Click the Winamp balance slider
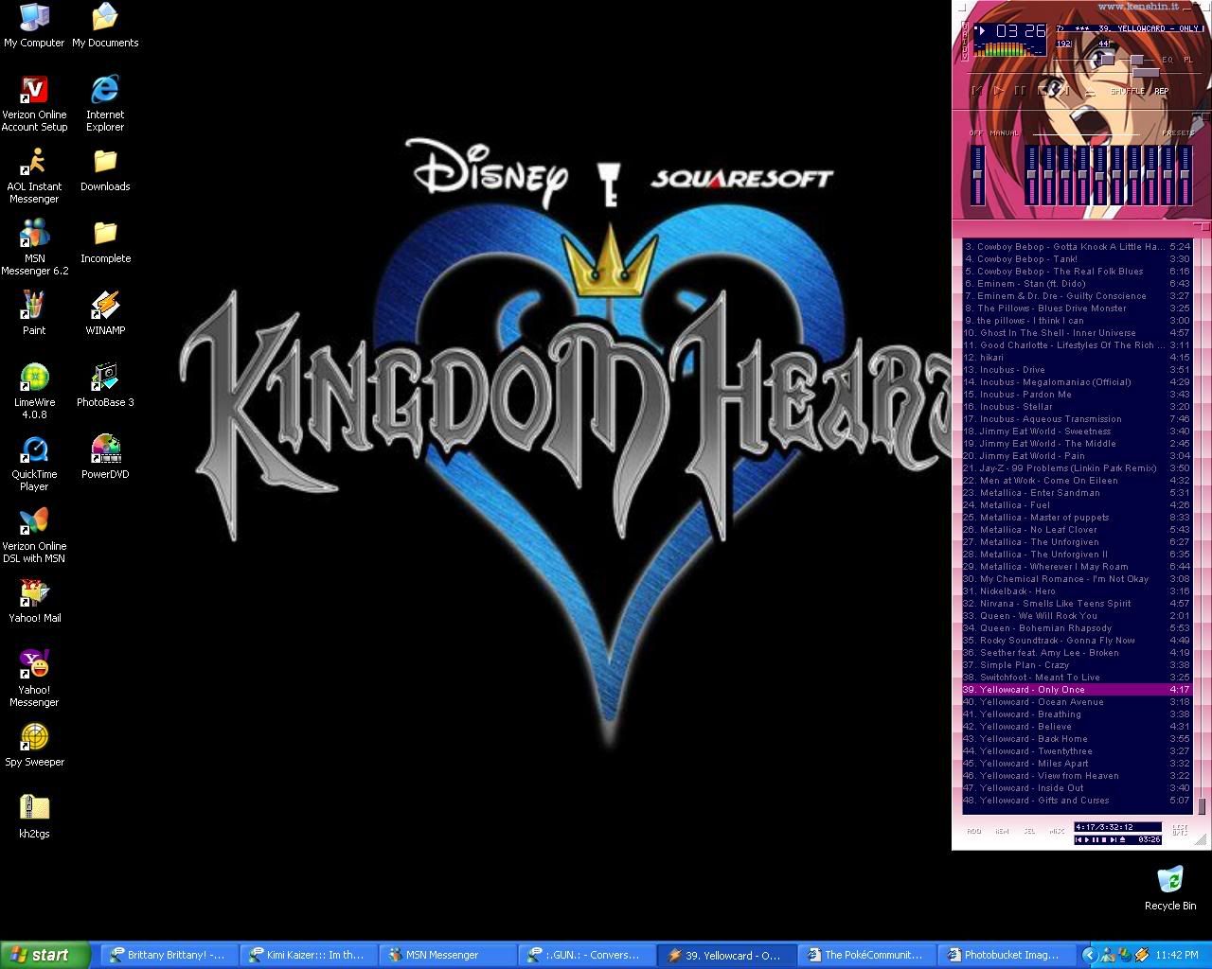The image size is (1212, 969). click(1136, 60)
